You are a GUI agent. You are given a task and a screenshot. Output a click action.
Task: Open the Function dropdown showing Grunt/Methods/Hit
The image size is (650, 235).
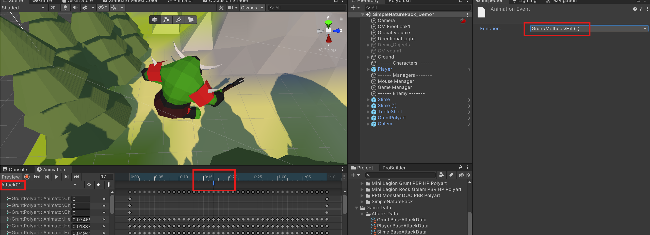coord(589,29)
